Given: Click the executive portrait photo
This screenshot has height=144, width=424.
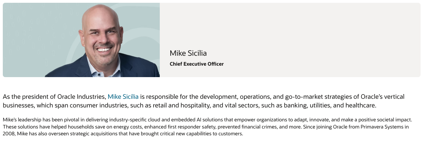Looking at the screenshot, I should (x=103, y=40).
